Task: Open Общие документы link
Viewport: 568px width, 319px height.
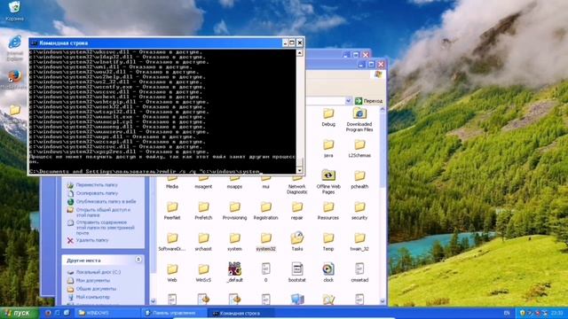Action: pos(96,289)
